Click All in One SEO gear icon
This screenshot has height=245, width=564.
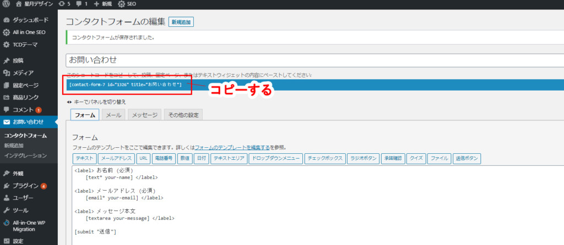[x=6, y=32]
